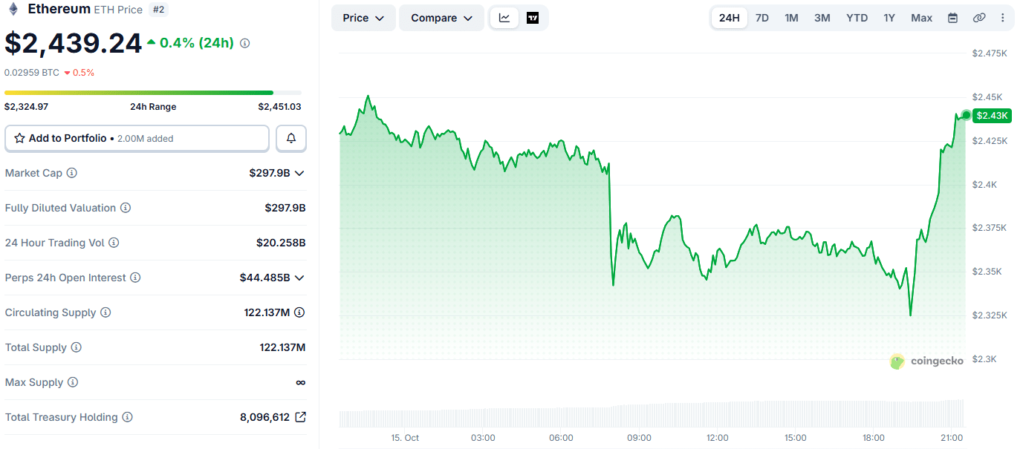Select the 7D time range tab

[762, 18]
